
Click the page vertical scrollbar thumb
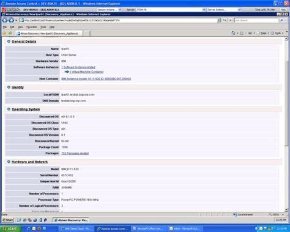286,103
